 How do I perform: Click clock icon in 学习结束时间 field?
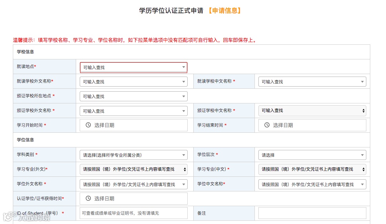point(267,125)
